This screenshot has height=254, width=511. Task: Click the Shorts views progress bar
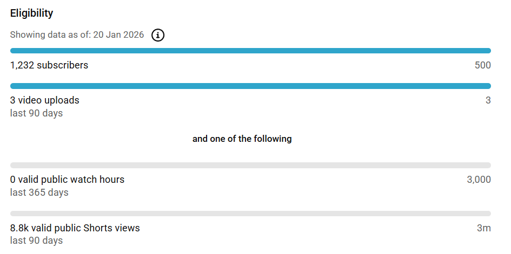(x=250, y=214)
